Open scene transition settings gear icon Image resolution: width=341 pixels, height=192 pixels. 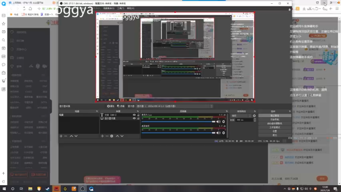(x=254, y=116)
